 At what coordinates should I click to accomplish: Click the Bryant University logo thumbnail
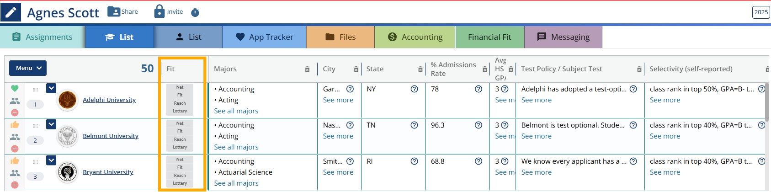click(x=67, y=172)
